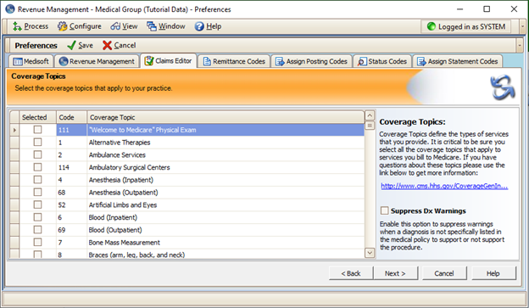Click the Medisoft tab icon
The image size is (529, 308).
click(18, 61)
